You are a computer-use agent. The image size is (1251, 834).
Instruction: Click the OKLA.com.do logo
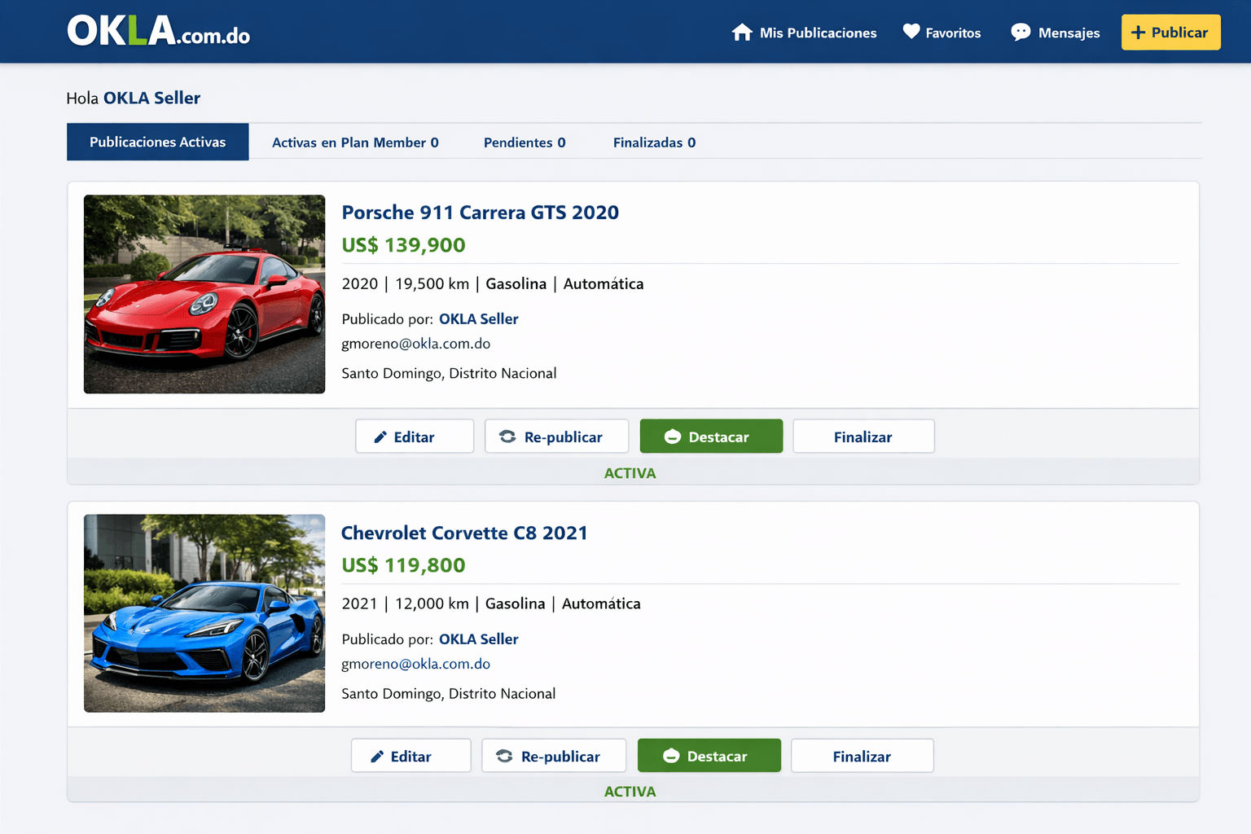click(x=158, y=32)
